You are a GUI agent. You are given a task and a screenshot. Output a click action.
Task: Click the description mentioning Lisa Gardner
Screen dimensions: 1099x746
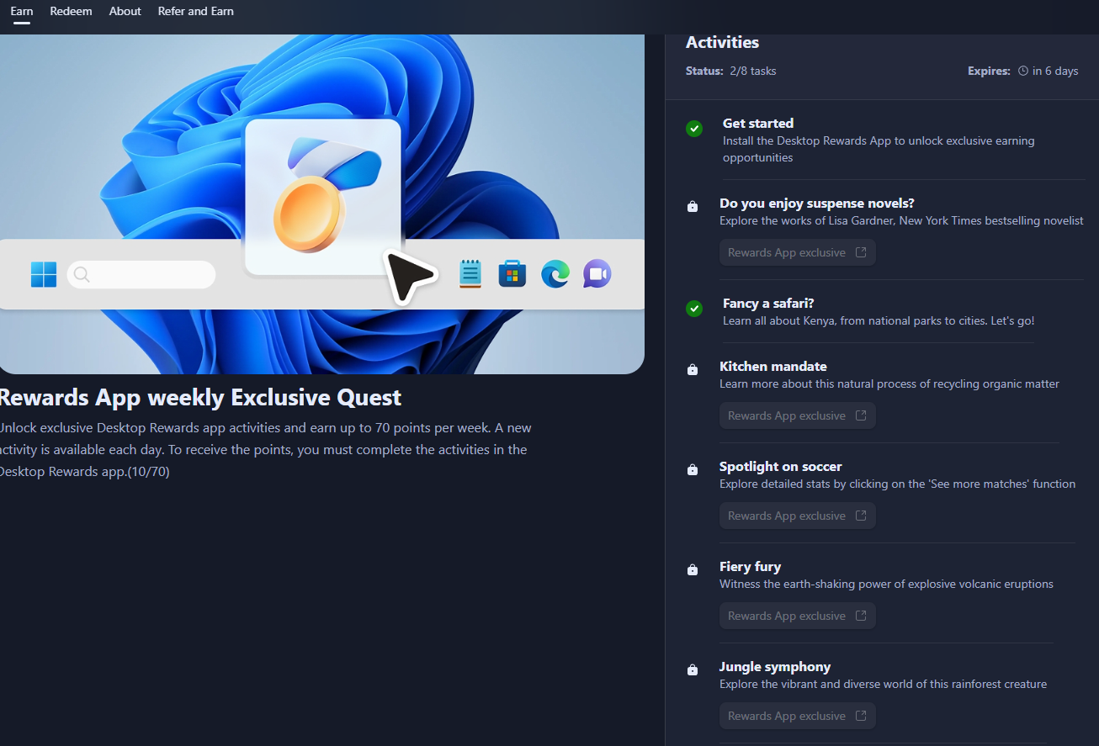[901, 220]
